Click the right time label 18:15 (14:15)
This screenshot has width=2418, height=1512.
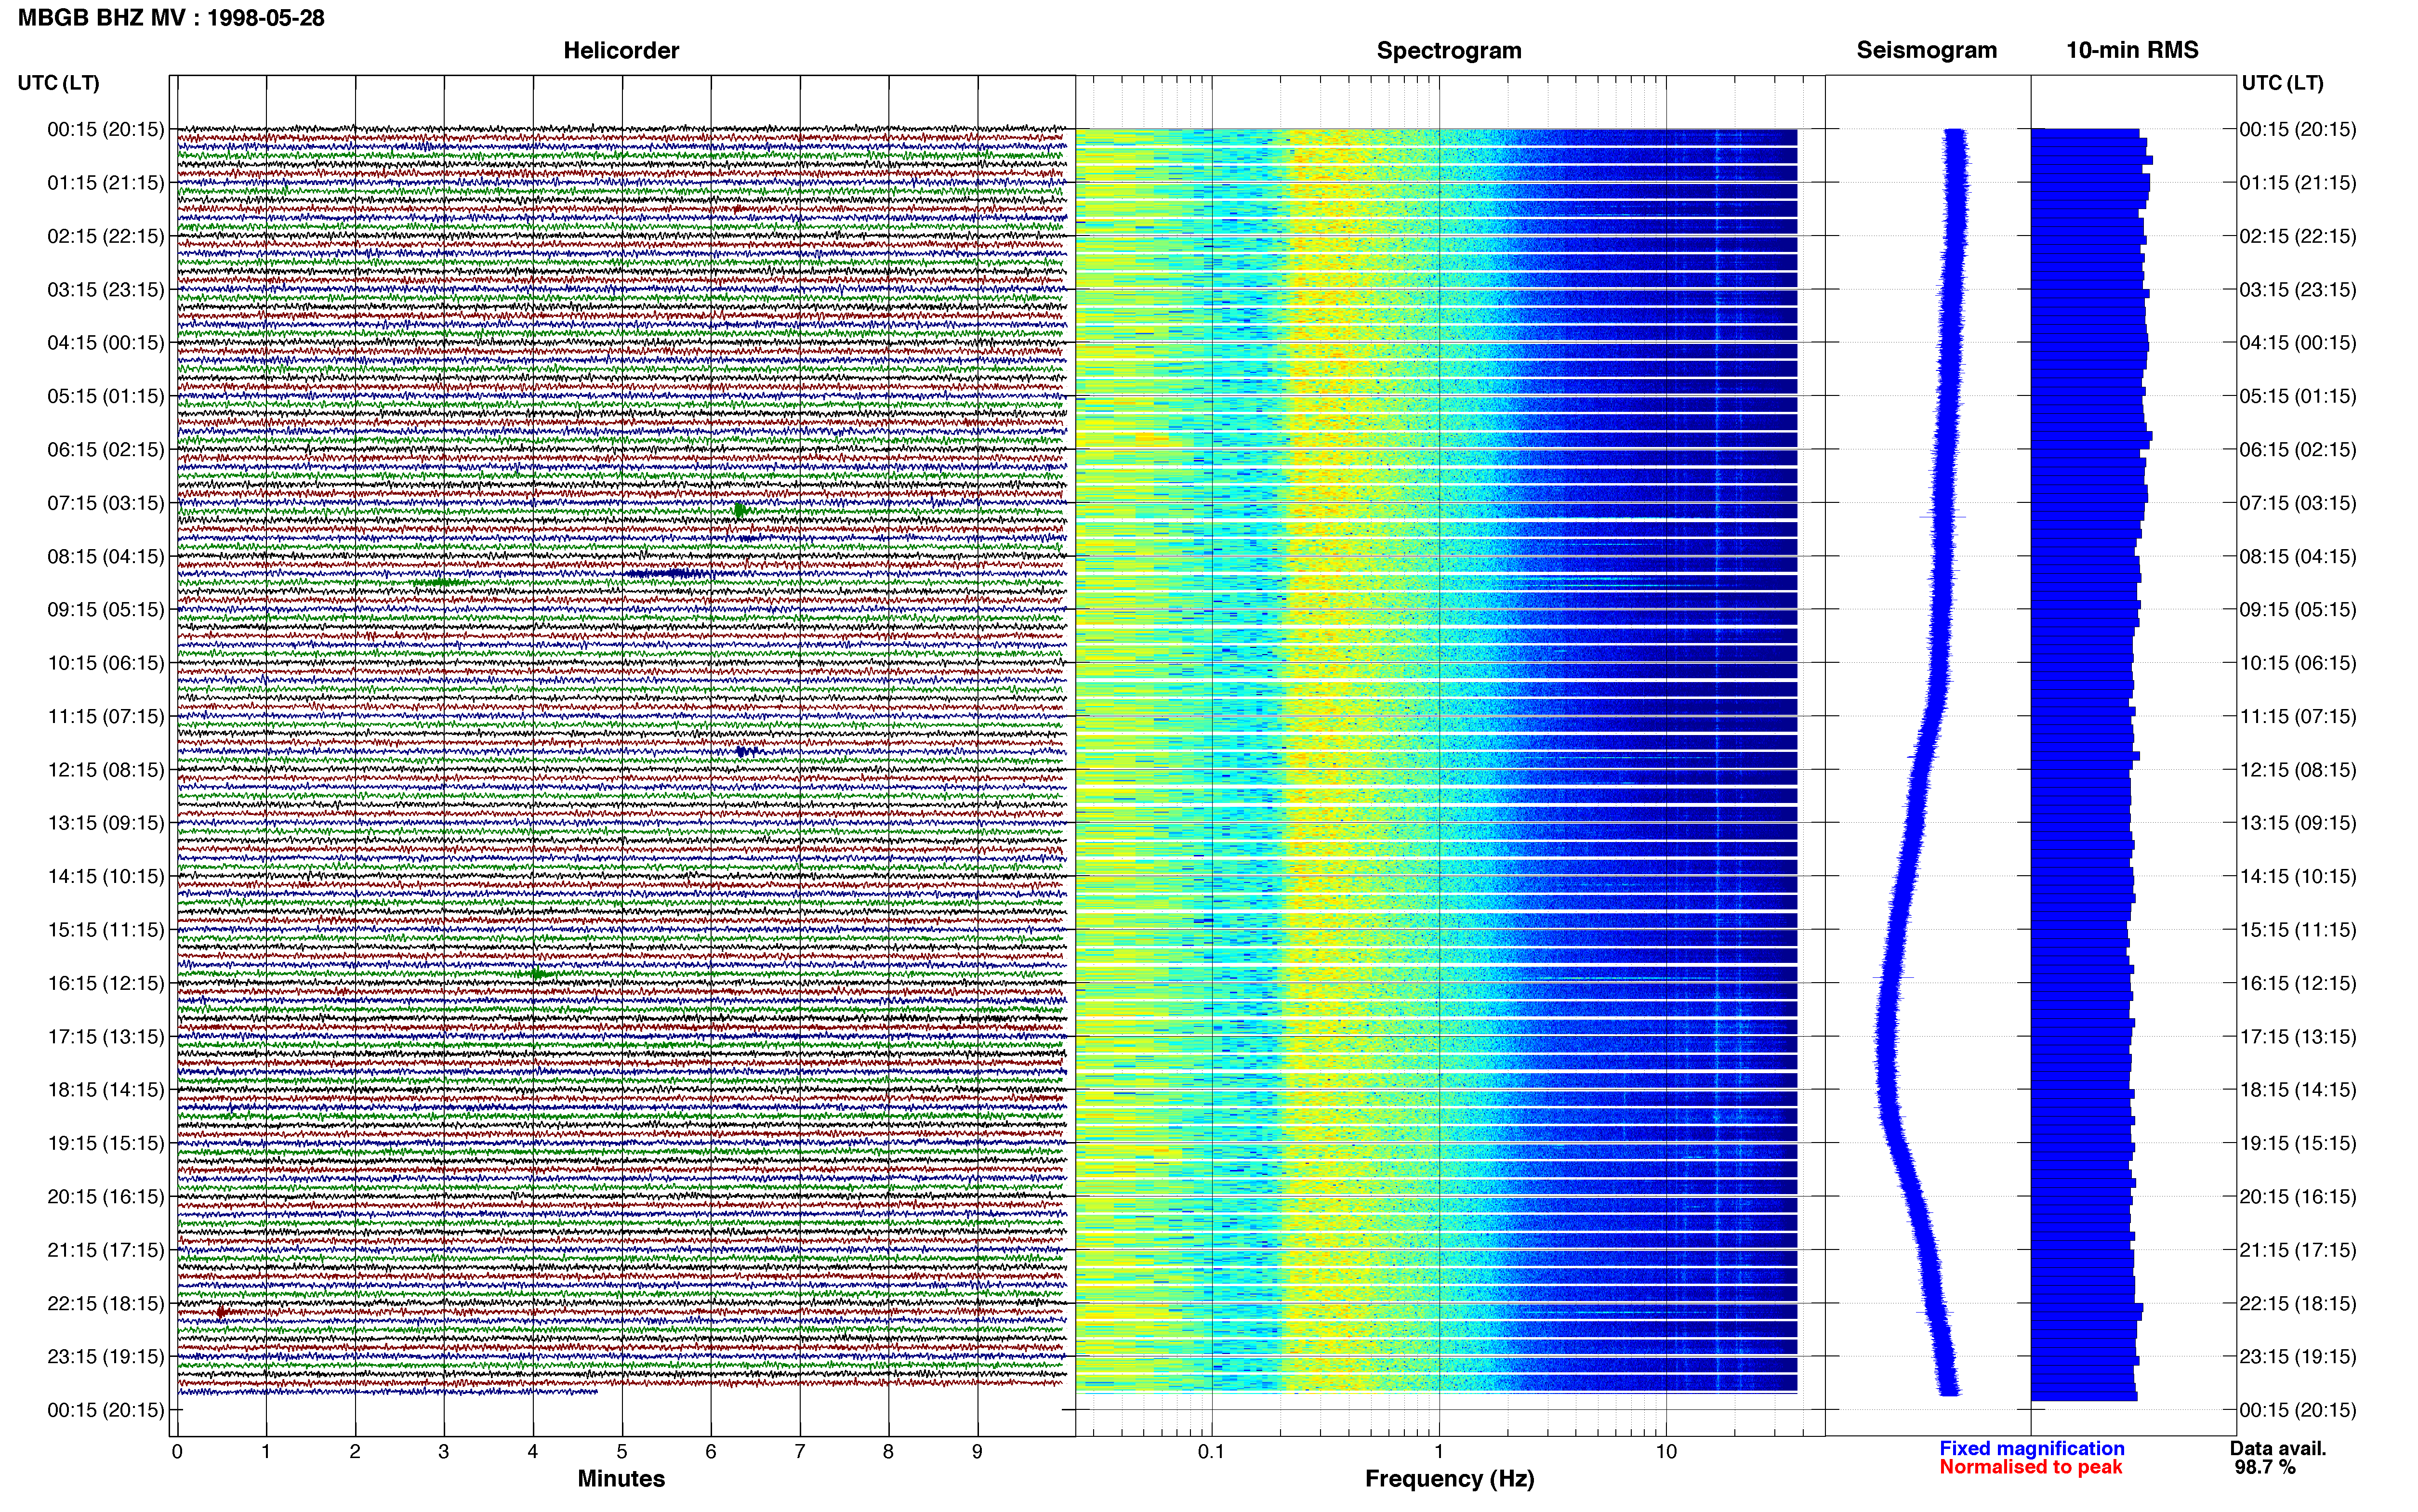tap(2298, 1090)
